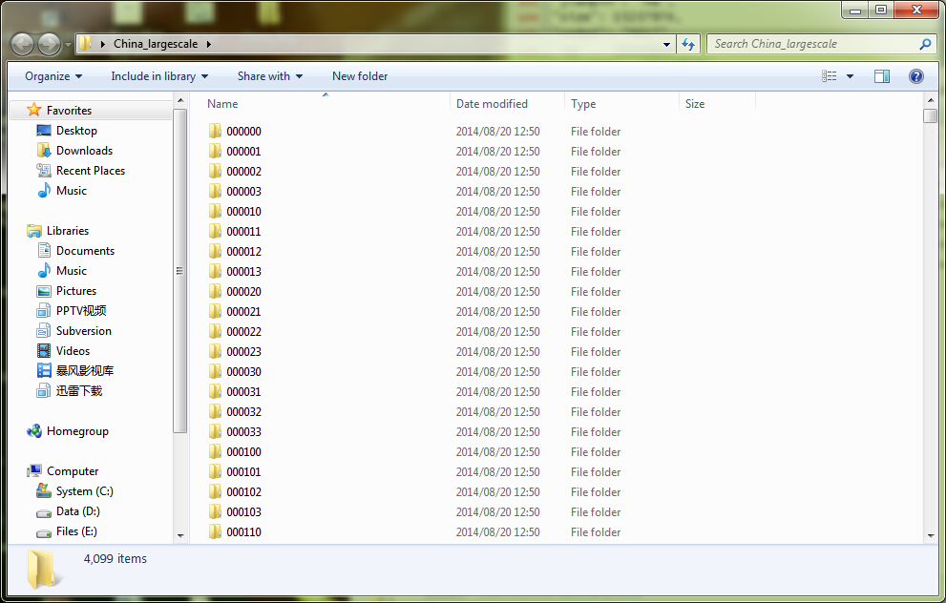This screenshot has width=946, height=603.
Task: Expand the view options dropdown arrow
Action: click(x=851, y=76)
